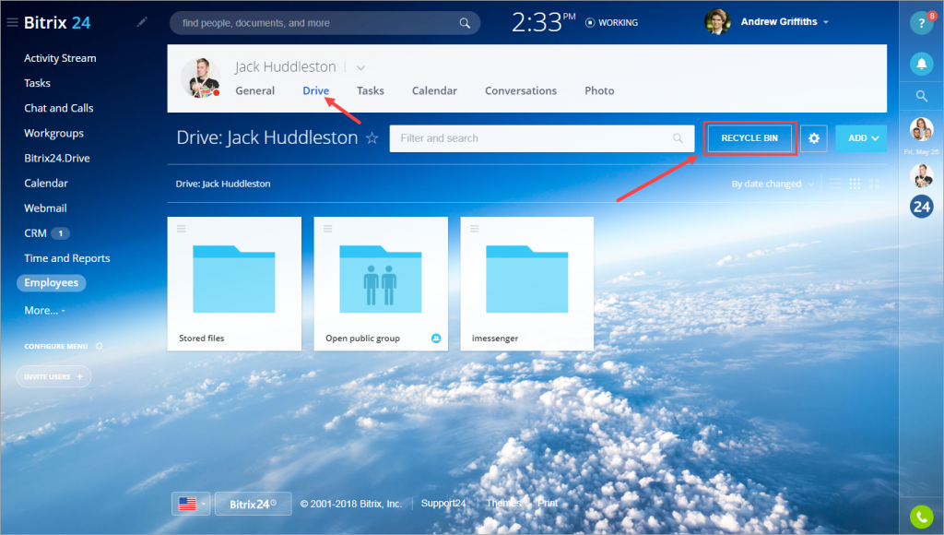Click the Bitrix24 footer button
The width and height of the screenshot is (944, 535).
click(253, 504)
